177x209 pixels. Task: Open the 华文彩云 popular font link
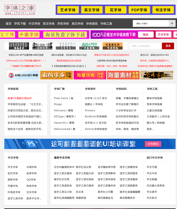click(152, 198)
